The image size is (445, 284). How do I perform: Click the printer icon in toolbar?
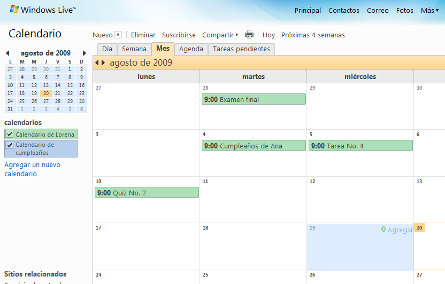(x=249, y=35)
